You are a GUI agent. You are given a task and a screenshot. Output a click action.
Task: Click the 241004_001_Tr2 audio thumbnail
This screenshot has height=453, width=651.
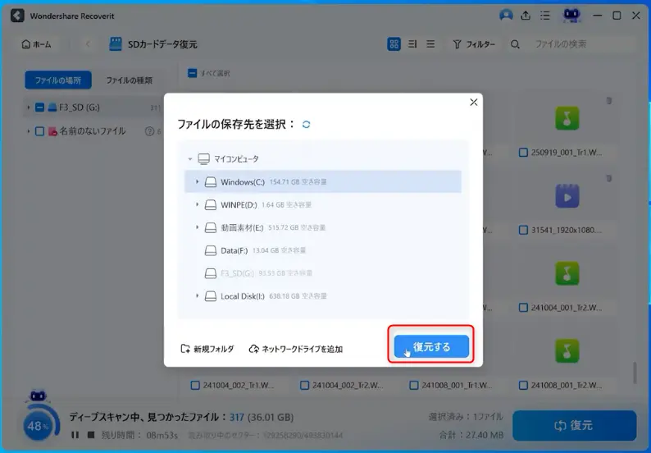point(567,274)
